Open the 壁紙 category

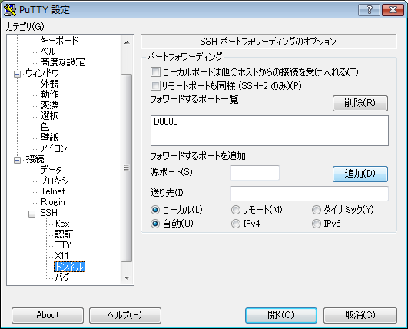point(49,138)
